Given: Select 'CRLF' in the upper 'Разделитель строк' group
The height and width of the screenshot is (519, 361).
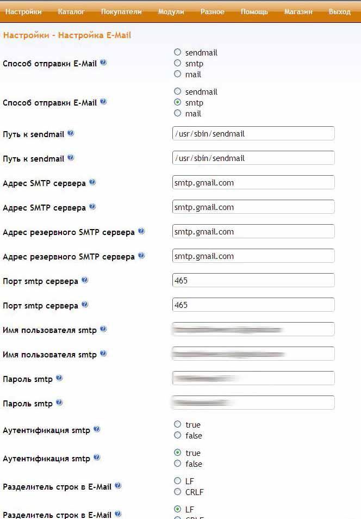Looking at the screenshot, I should (177, 492).
